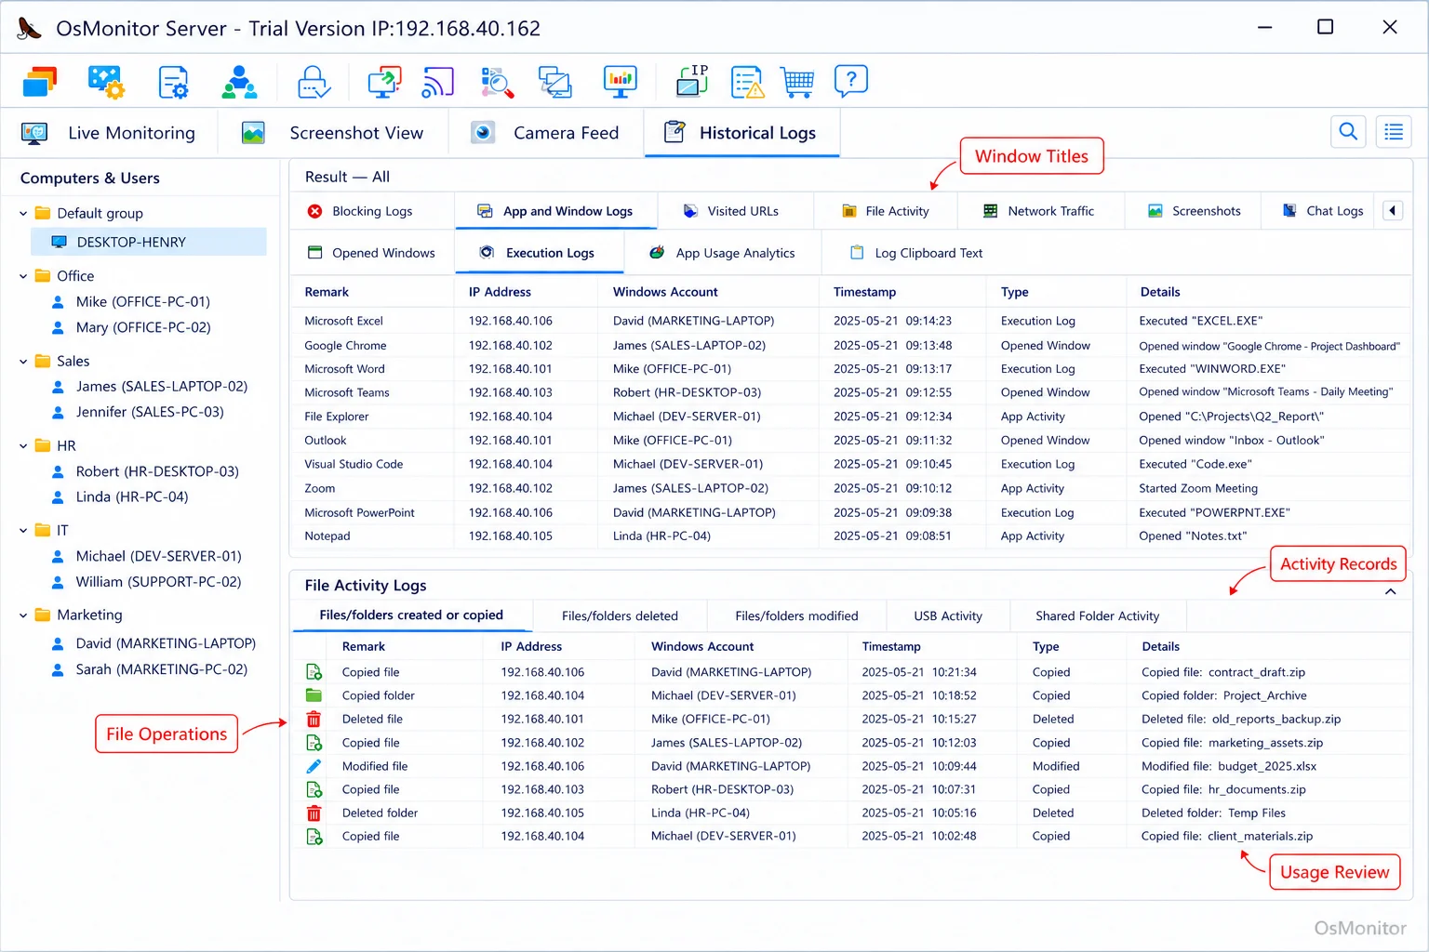
Task: Collapse the Sales group chevron
Action: 23,361
